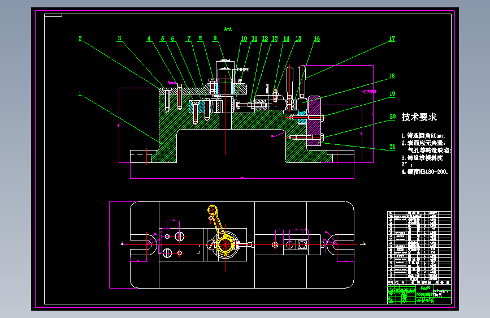Select the balloon label 20
Image resolution: width=490 pixels, height=318 pixels.
click(x=392, y=117)
